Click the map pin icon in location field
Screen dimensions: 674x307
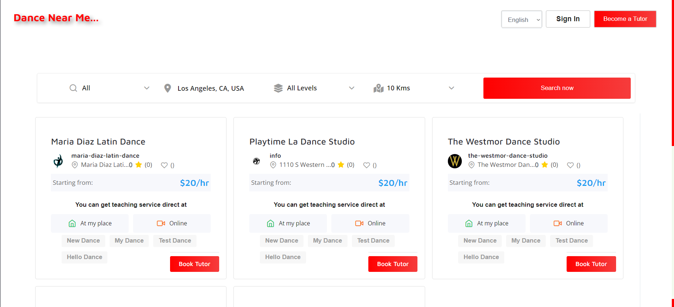[167, 88]
